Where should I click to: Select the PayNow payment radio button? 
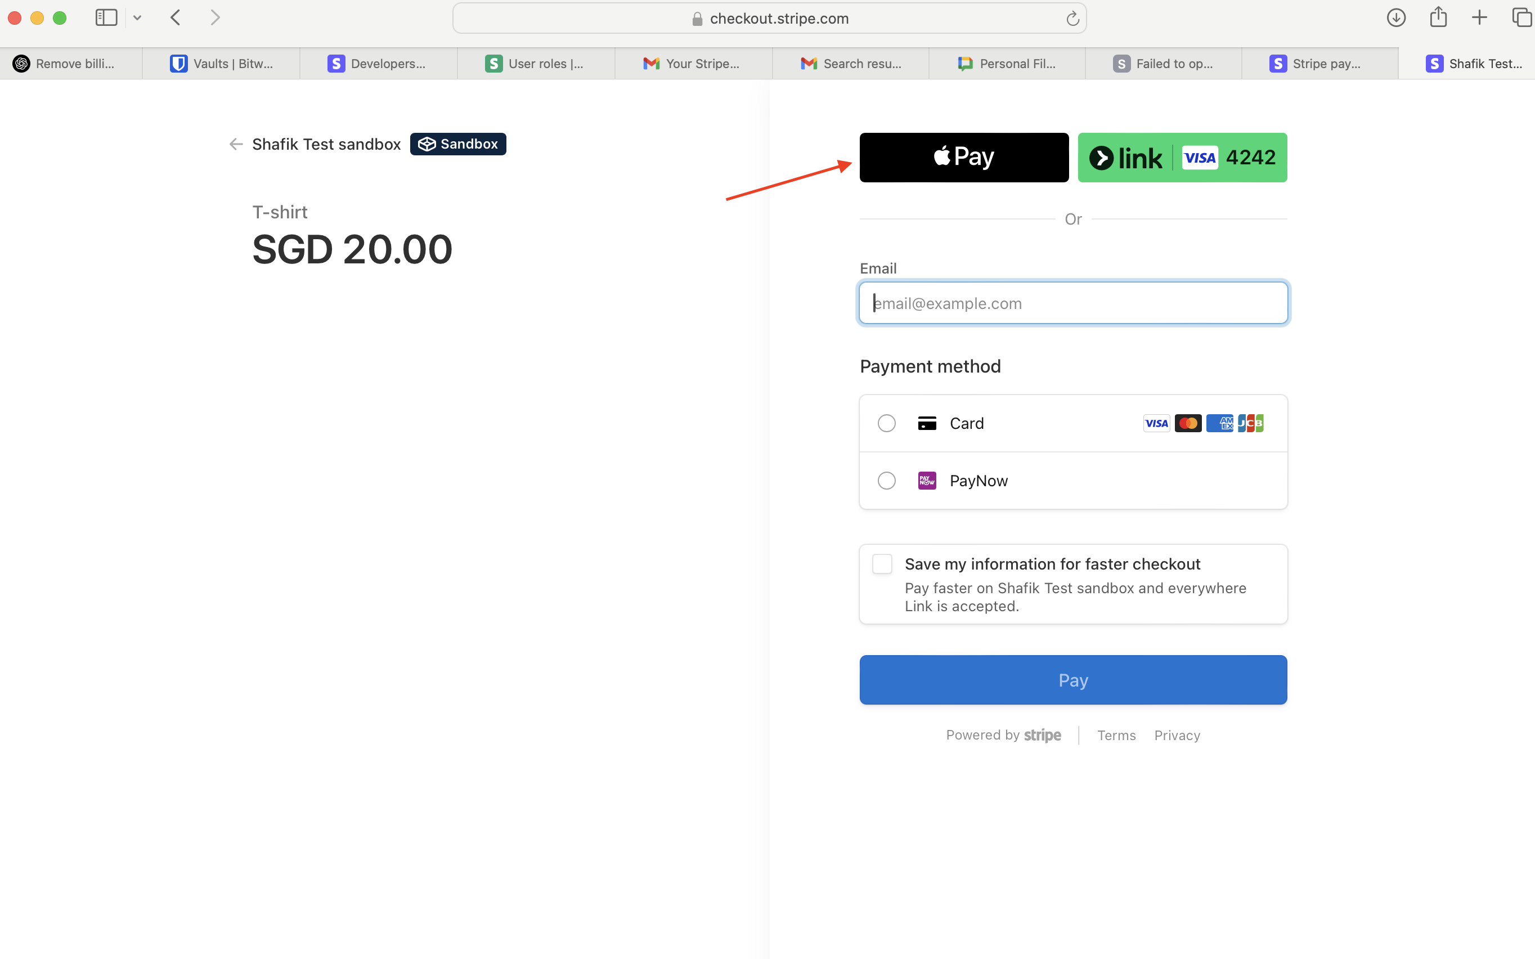[x=886, y=481]
